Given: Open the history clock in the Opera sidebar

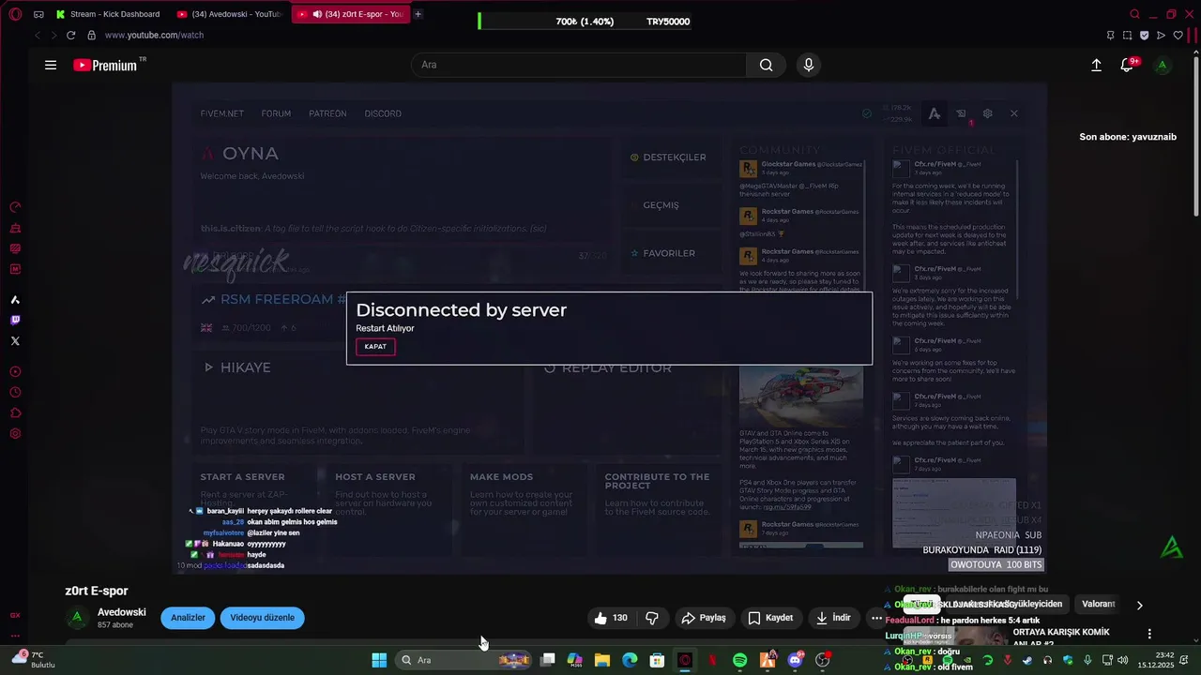Looking at the screenshot, I should pos(15,392).
